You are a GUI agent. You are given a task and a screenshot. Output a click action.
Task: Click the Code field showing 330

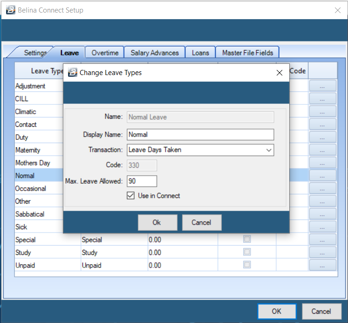(x=142, y=165)
